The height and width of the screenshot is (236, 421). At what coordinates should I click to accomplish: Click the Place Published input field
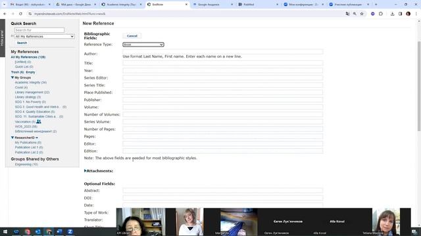coord(222,92)
